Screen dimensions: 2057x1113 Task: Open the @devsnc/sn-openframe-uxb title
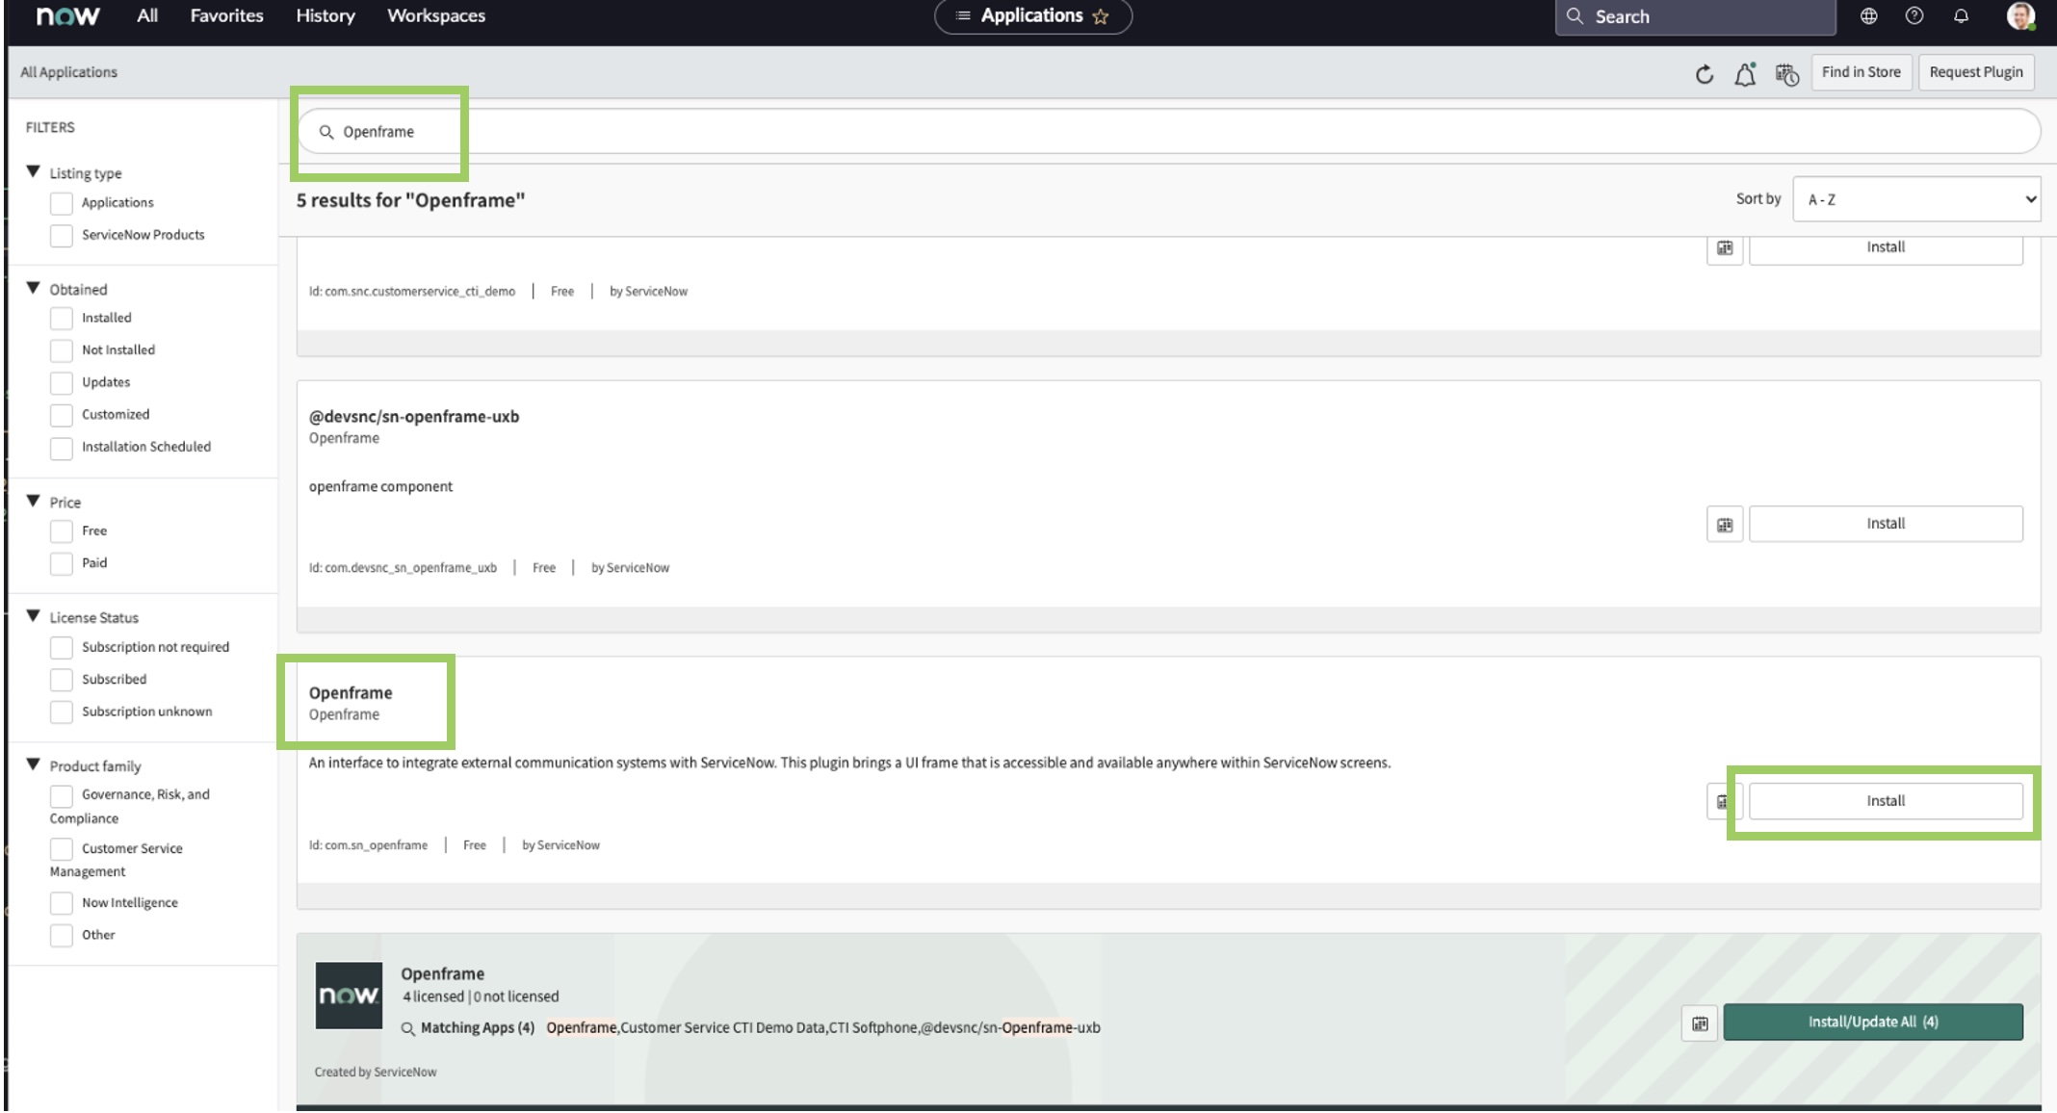click(x=414, y=416)
